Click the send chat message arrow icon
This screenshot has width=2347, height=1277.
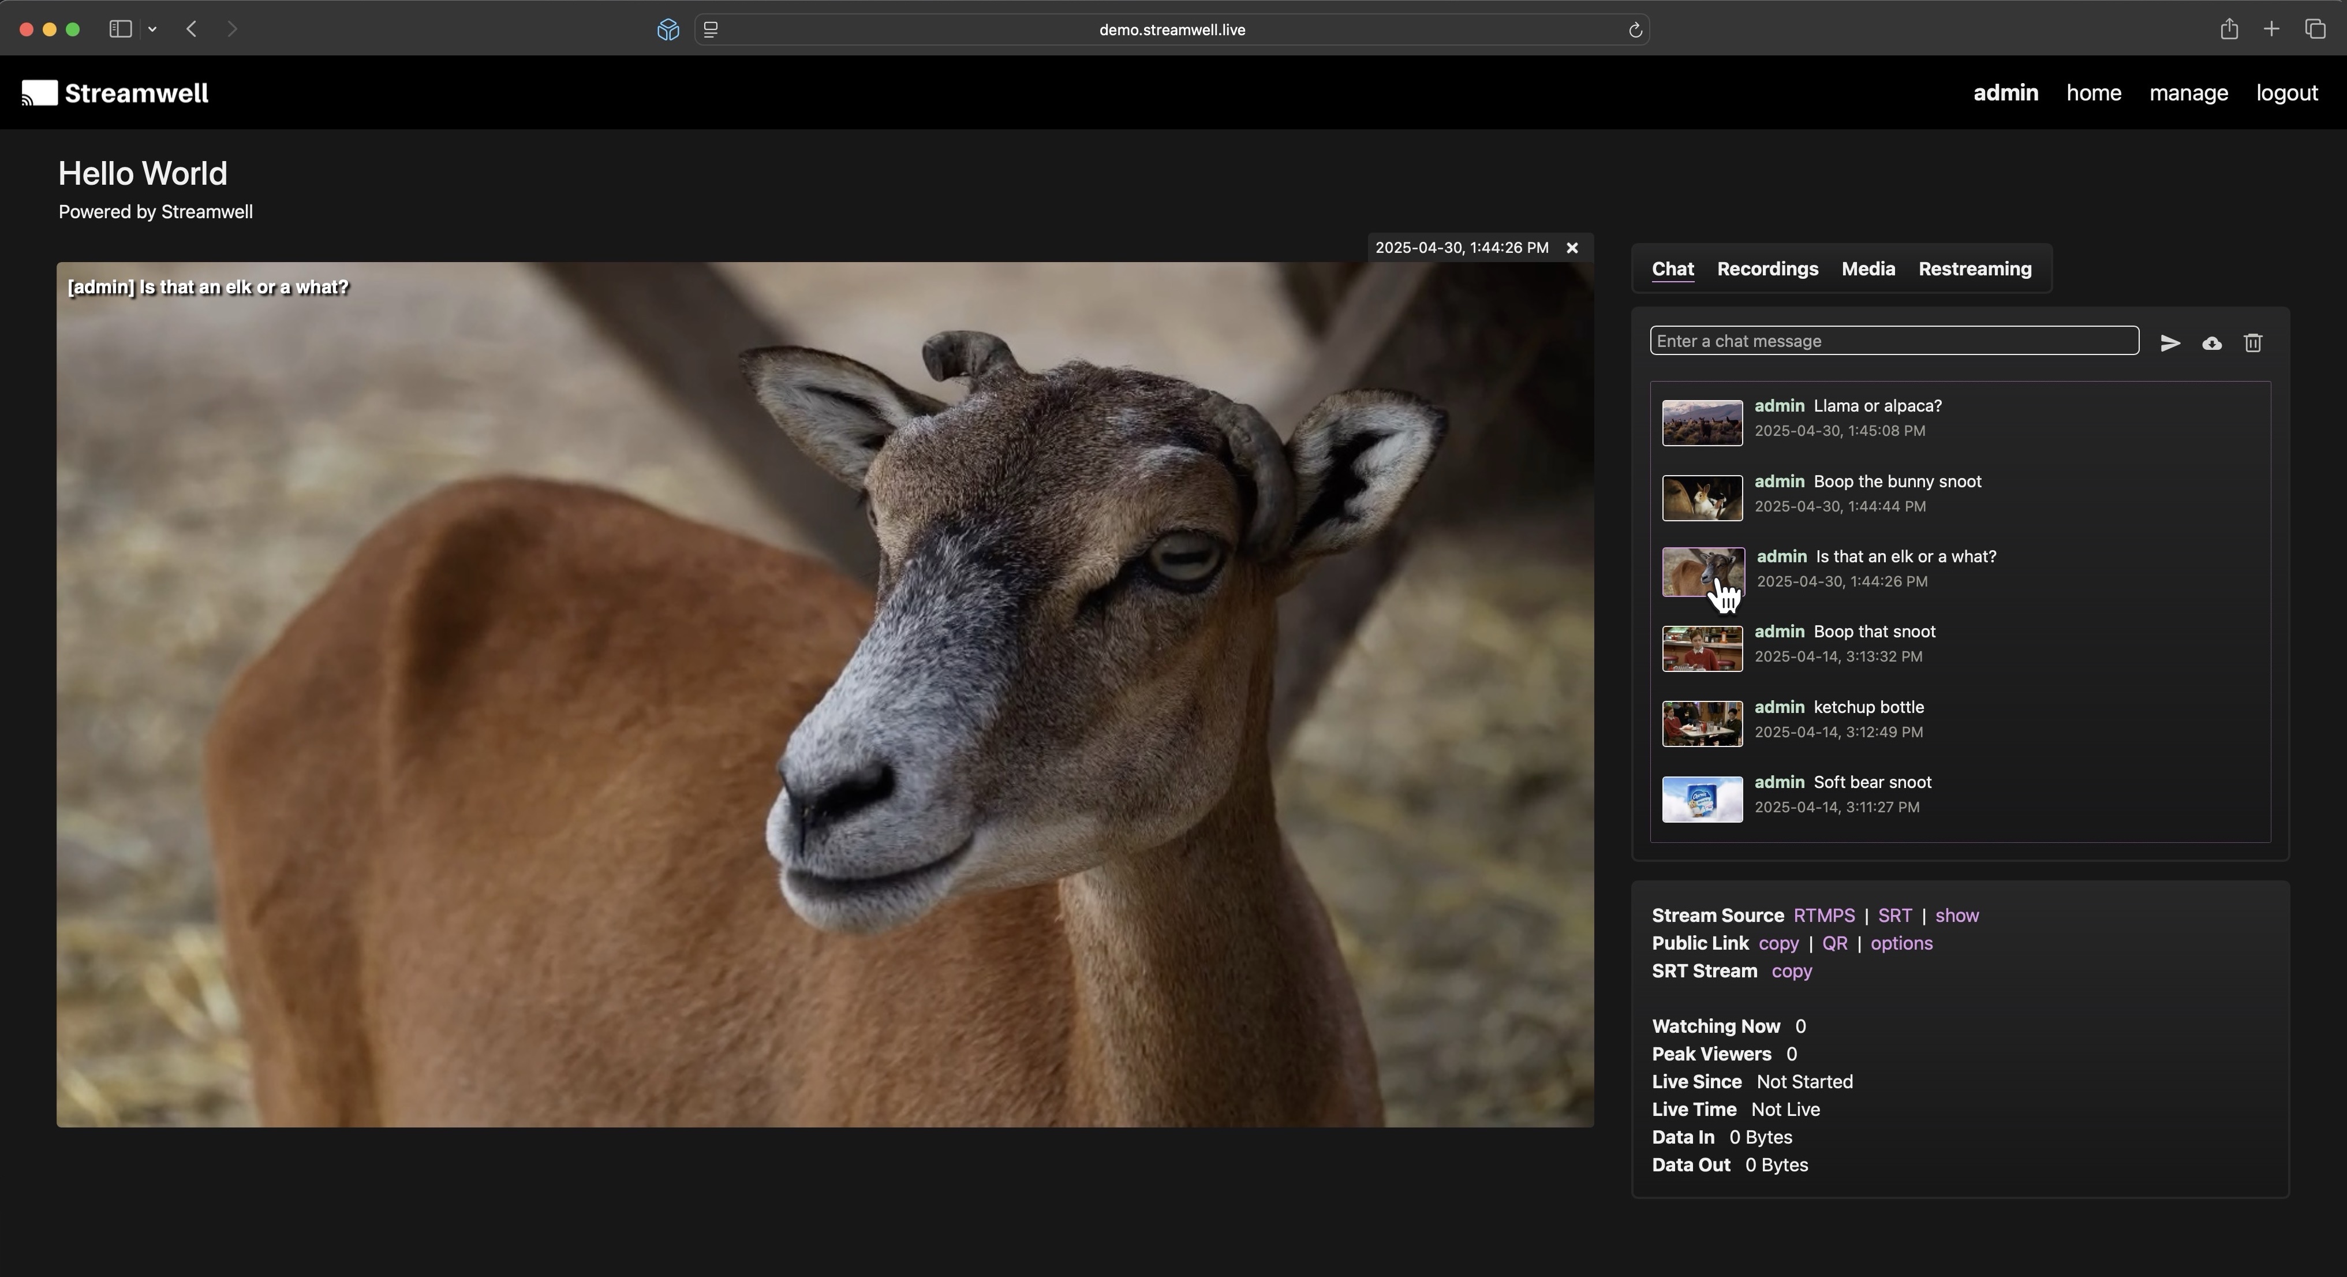2170,343
